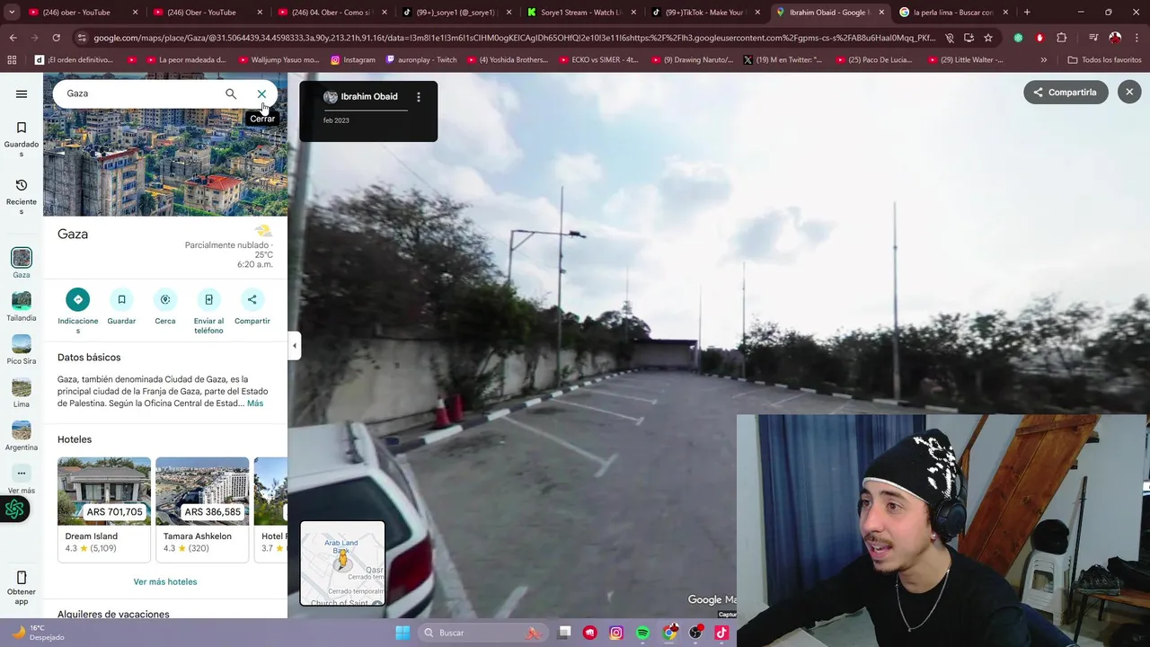
Task: Switch to the Sorye1 Stream tab
Action: 580,13
